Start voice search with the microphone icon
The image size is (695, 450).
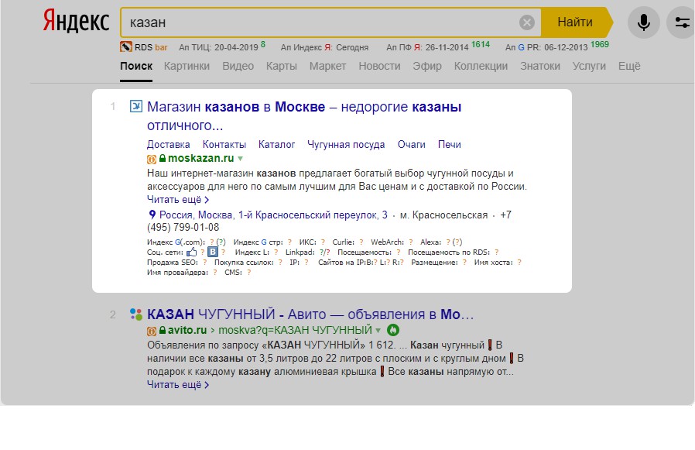(644, 22)
